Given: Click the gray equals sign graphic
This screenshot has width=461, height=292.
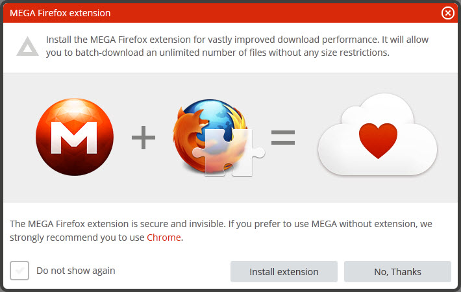Looking at the screenshot, I should coord(283,137).
